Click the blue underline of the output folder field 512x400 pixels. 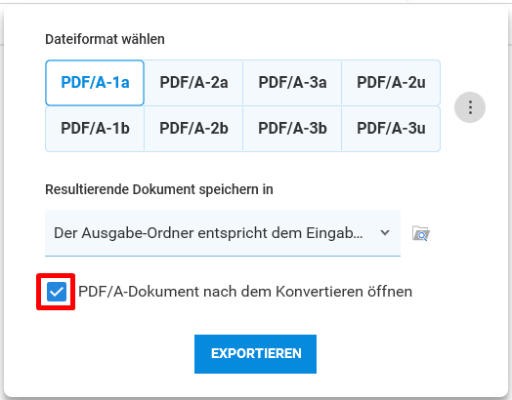[223, 256]
